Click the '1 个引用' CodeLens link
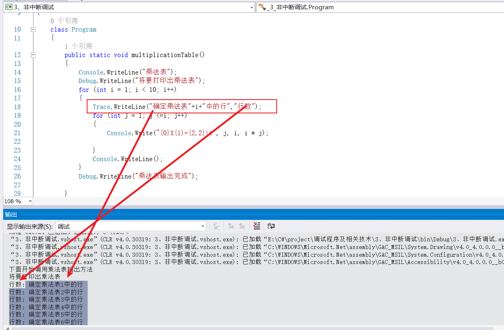Screen dimensions: 504x330 tap(78, 46)
